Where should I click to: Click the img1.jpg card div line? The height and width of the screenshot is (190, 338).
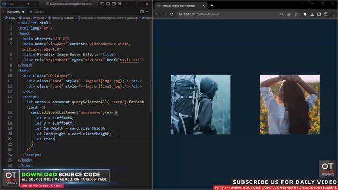[x=84, y=81]
